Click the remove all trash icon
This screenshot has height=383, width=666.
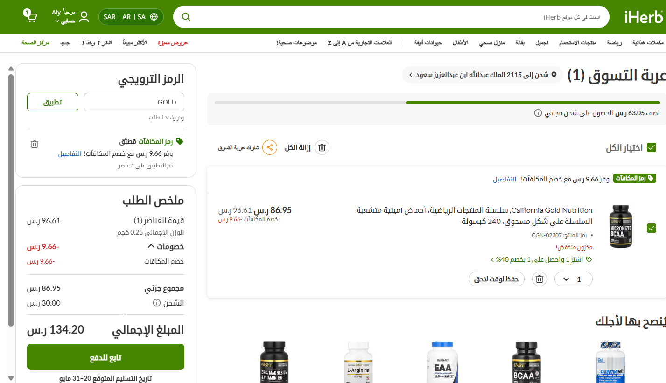(x=322, y=147)
